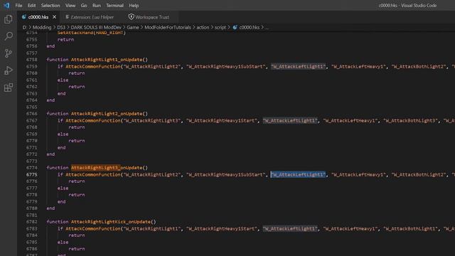Select ModFolderForTutorials breadcrumb segment
The height and width of the screenshot is (256, 455).
(x=168, y=27)
